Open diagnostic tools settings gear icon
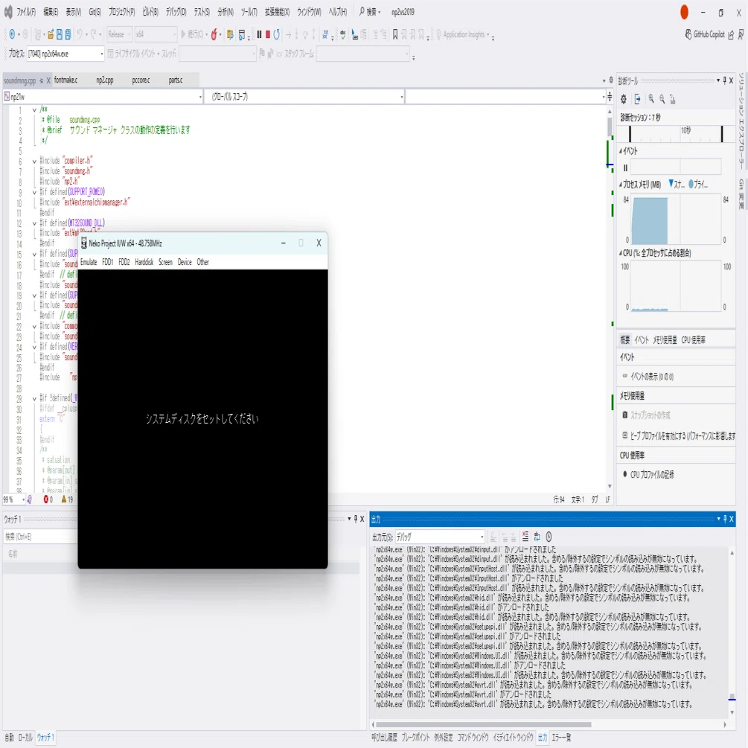748x748 pixels. [624, 99]
